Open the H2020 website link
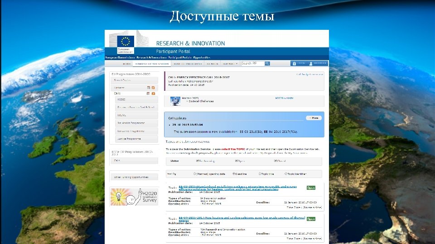435x244 pixels. pyautogui.click(x=284, y=98)
